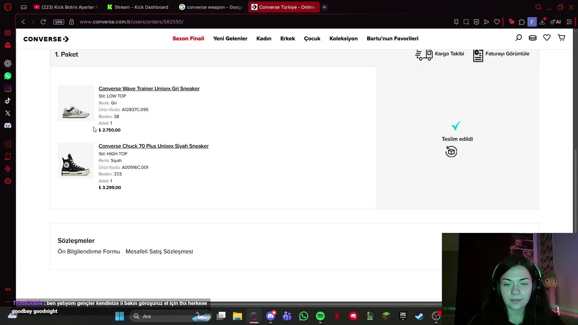The width and height of the screenshot is (578, 325).
Task: Click the Chuck 70 Plus black sneaker thumbnail
Action: (76, 161)
